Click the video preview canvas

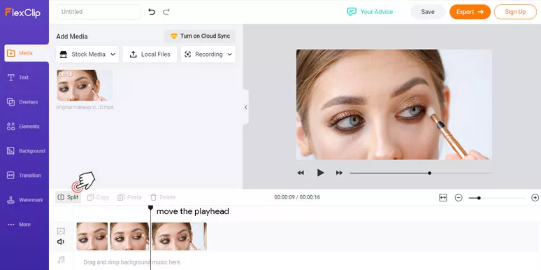point(394,104)
